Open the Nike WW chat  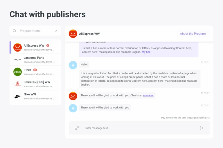coord(35,96)
